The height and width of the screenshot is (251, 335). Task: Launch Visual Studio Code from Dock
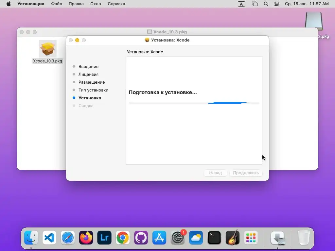click(x=49, y=238)
